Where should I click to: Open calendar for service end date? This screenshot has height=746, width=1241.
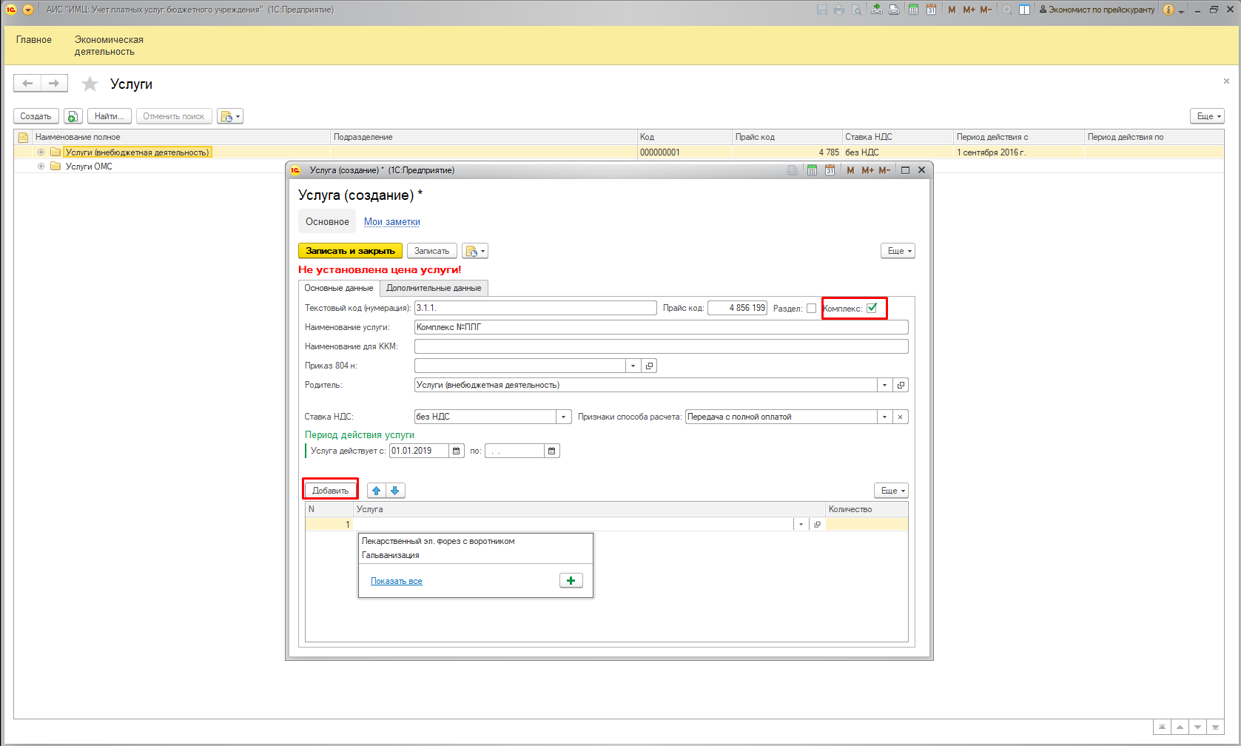(551, 451)
